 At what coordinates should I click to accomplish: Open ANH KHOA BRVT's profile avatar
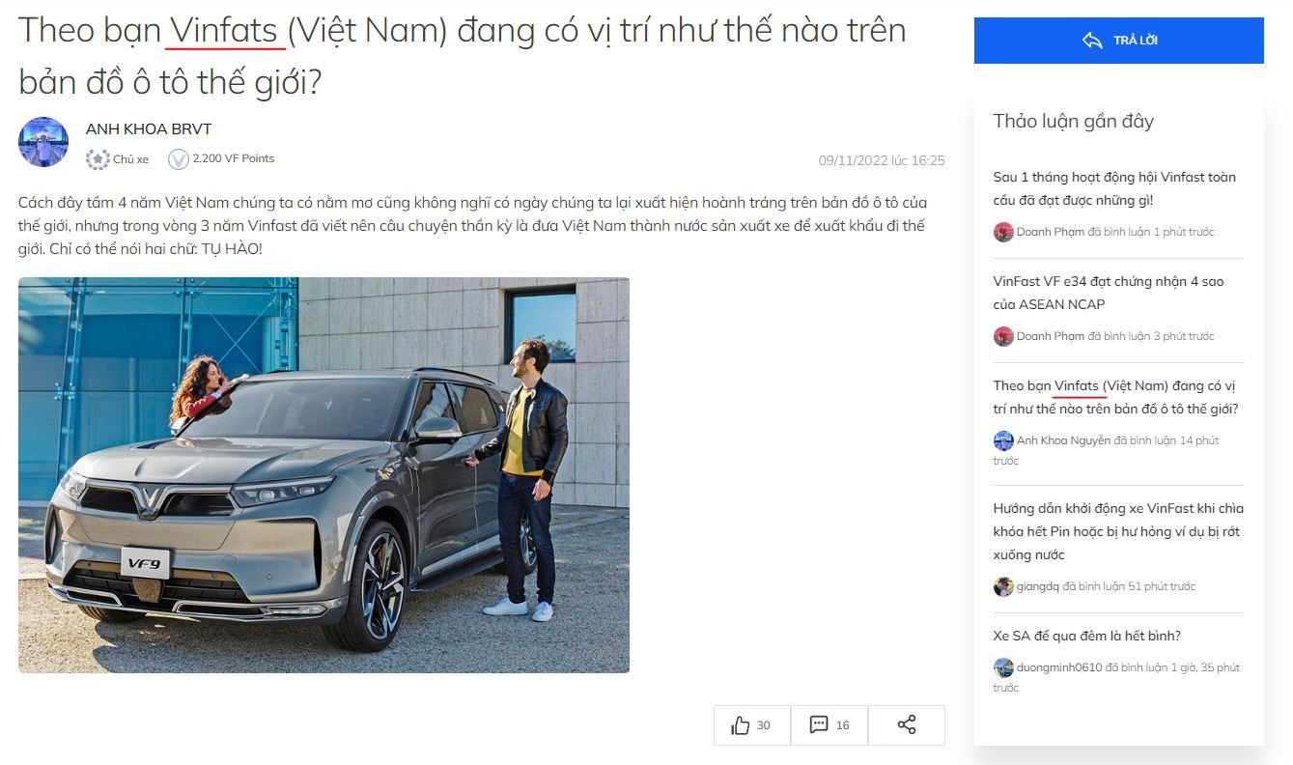point(43,142)
